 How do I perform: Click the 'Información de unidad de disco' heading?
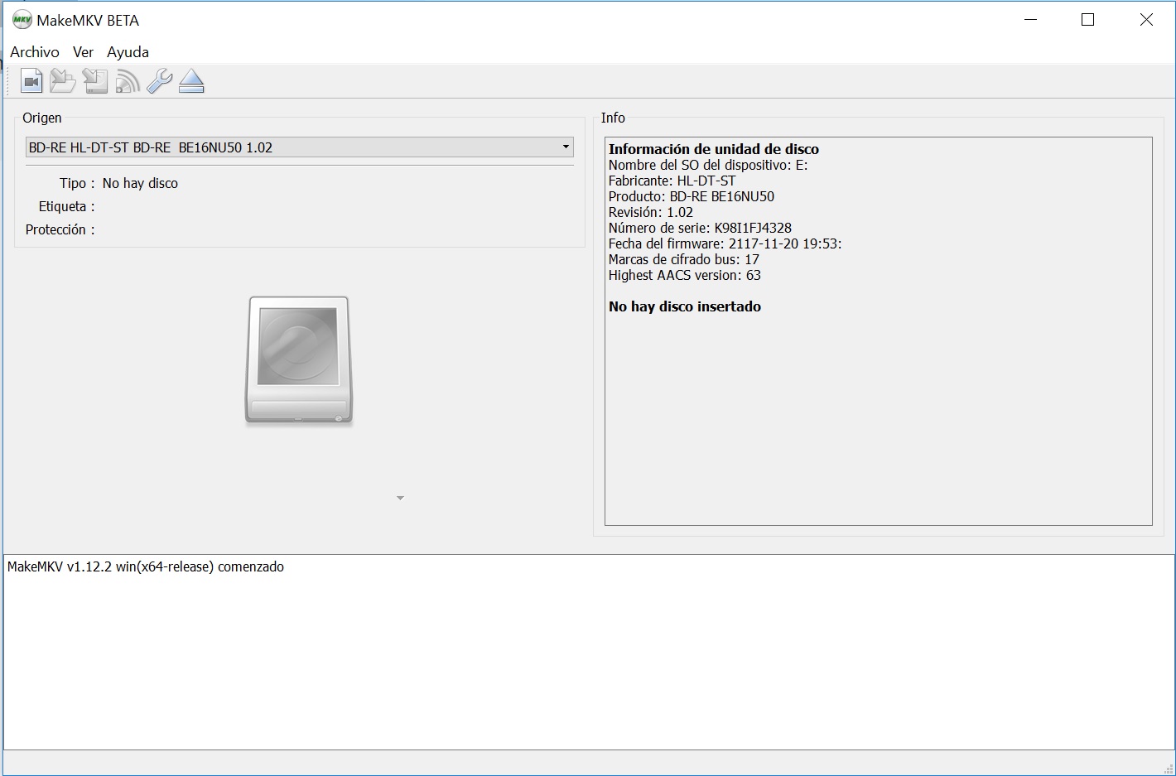(x=714, y=149)
